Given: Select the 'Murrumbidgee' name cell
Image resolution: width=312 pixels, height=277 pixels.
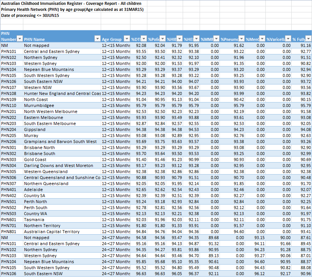Looking at the screenshot, I should 62,105.
